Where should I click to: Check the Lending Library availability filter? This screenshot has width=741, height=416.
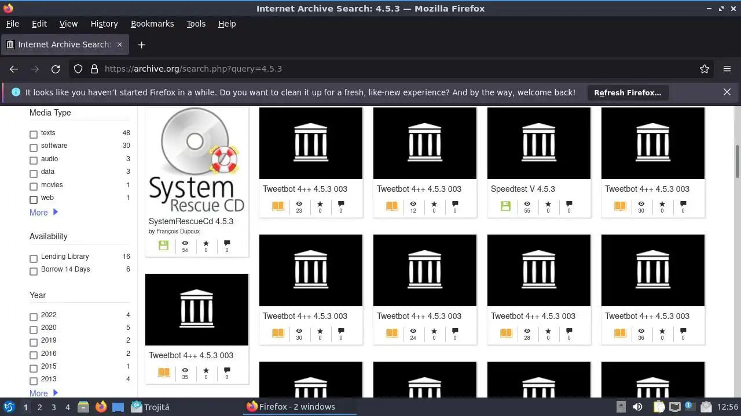coord(34,258)
